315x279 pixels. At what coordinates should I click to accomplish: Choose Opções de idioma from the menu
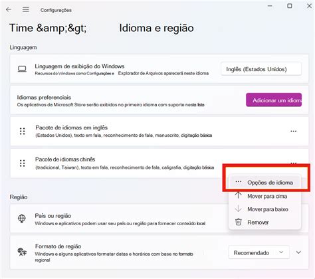coord(264,183)
